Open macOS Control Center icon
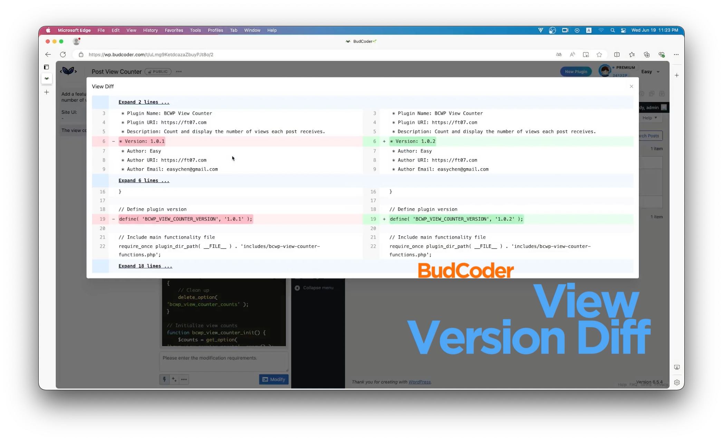This screenshot has width=723, height=441. click(623, 30)
